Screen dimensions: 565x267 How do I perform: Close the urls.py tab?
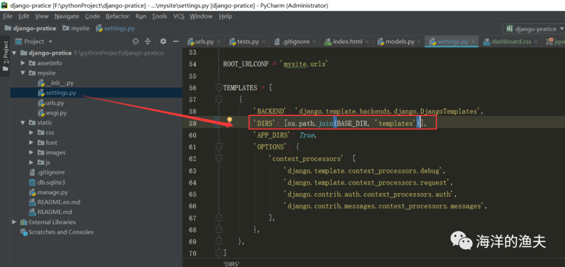point(219,42)
